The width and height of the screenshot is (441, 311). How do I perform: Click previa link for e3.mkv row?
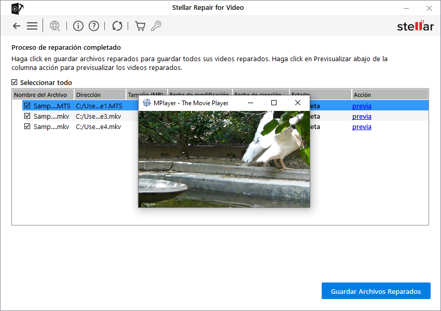[x=362, y=116]
